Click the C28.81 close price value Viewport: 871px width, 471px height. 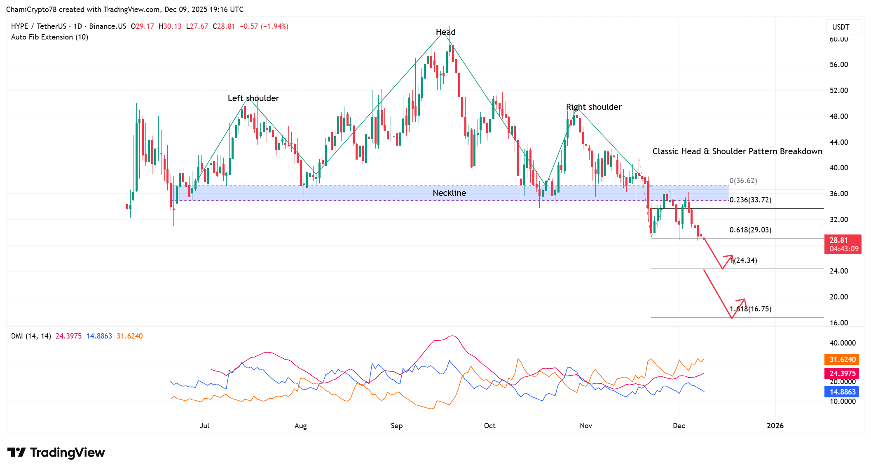(x=224, y=26)
